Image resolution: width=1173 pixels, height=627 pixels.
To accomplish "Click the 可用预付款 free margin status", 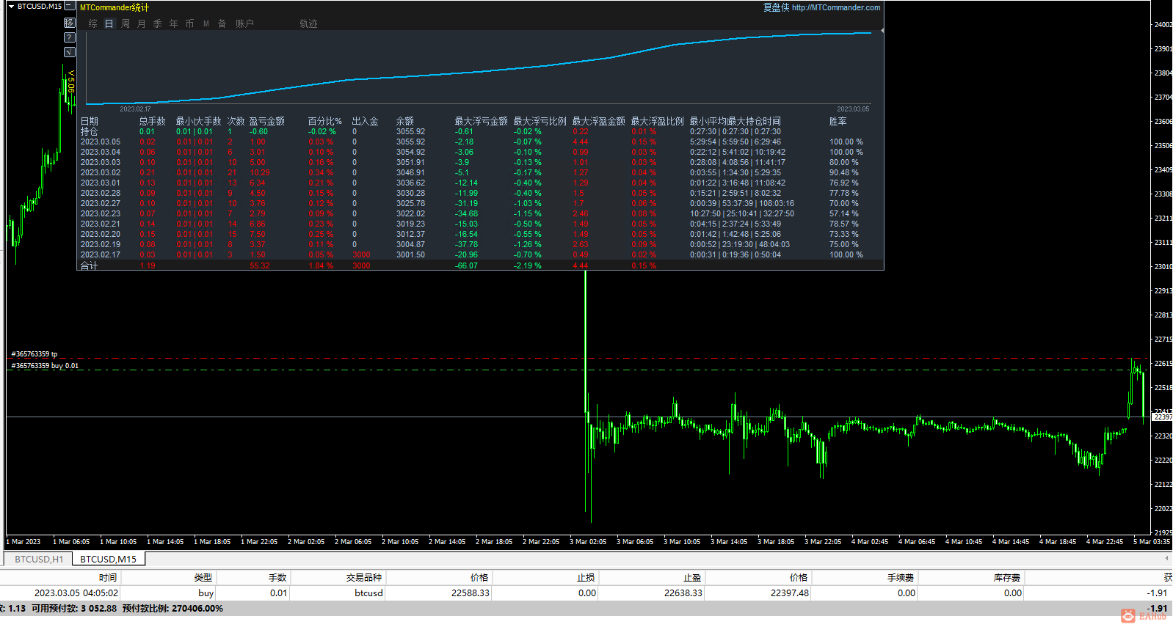I will tap(74, 609).
